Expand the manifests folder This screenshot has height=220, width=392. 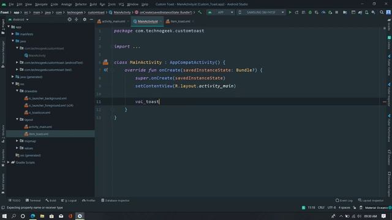pyautogui.click(x=13, y=34)
